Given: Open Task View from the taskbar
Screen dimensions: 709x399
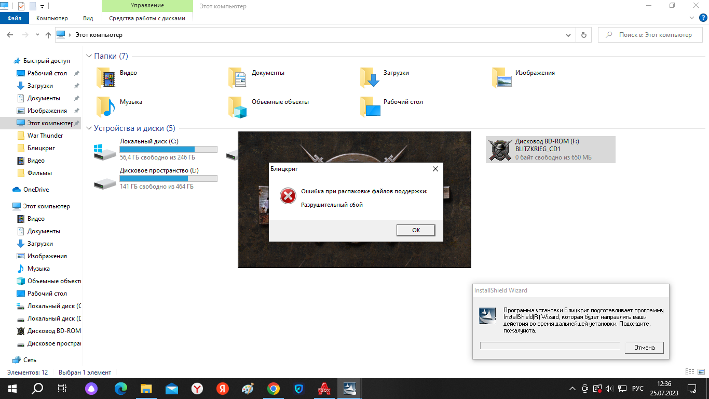Looking at the screenshot, I should (62, 388).
